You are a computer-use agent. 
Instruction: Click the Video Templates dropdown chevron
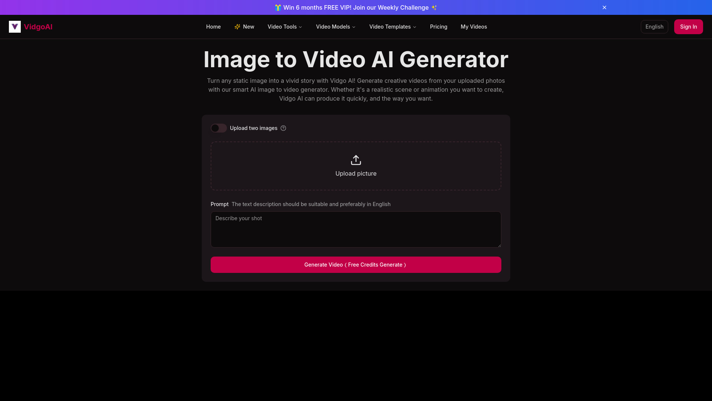pos(415,27)
